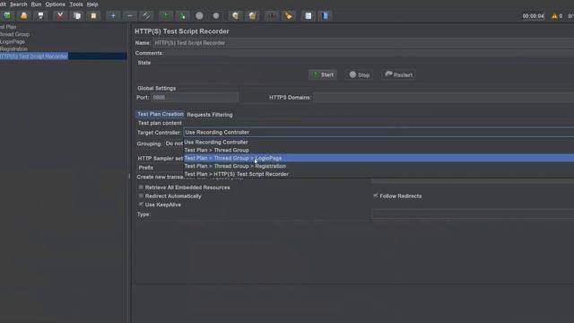Click the yellow warning triangle log icon
Viewport: 574px width, 323px height.
(x=554, y=16)
